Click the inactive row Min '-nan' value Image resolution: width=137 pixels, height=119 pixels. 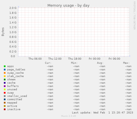[76, 109]
